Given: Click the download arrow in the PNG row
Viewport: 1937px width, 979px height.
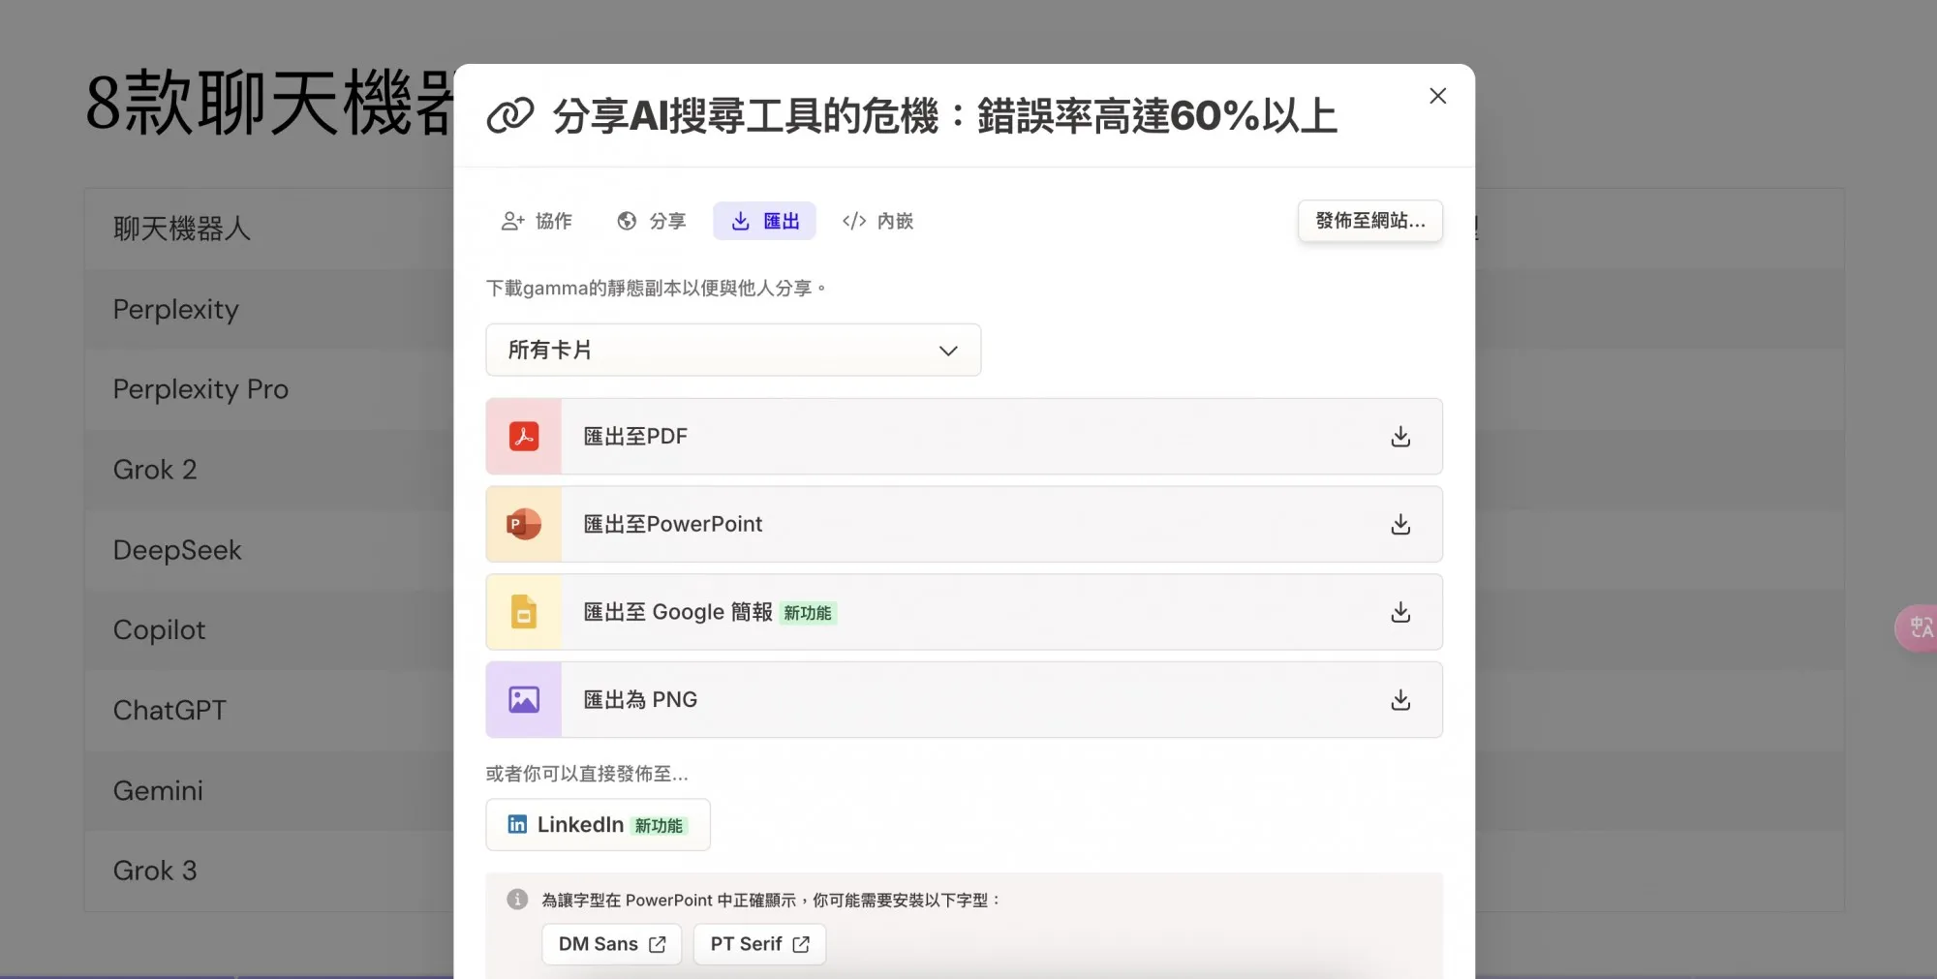Looking at the screenshot, I should coord(1400,700).
